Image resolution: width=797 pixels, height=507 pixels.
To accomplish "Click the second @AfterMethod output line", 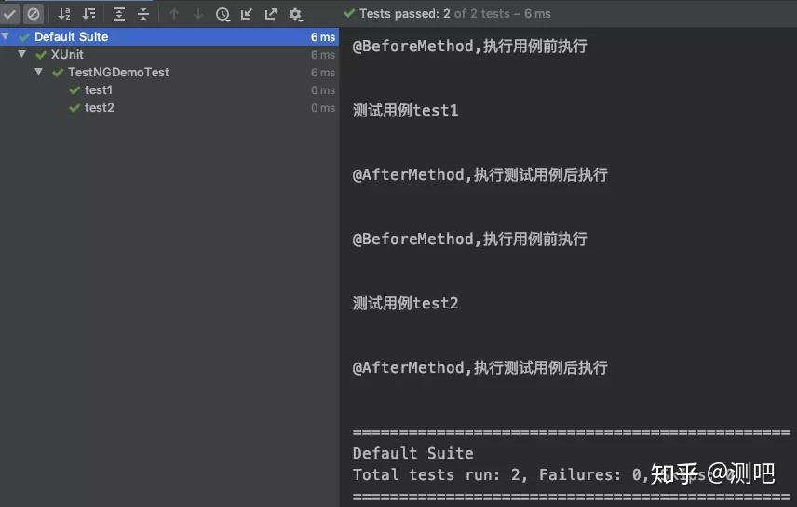I will [x=480, y=367].
